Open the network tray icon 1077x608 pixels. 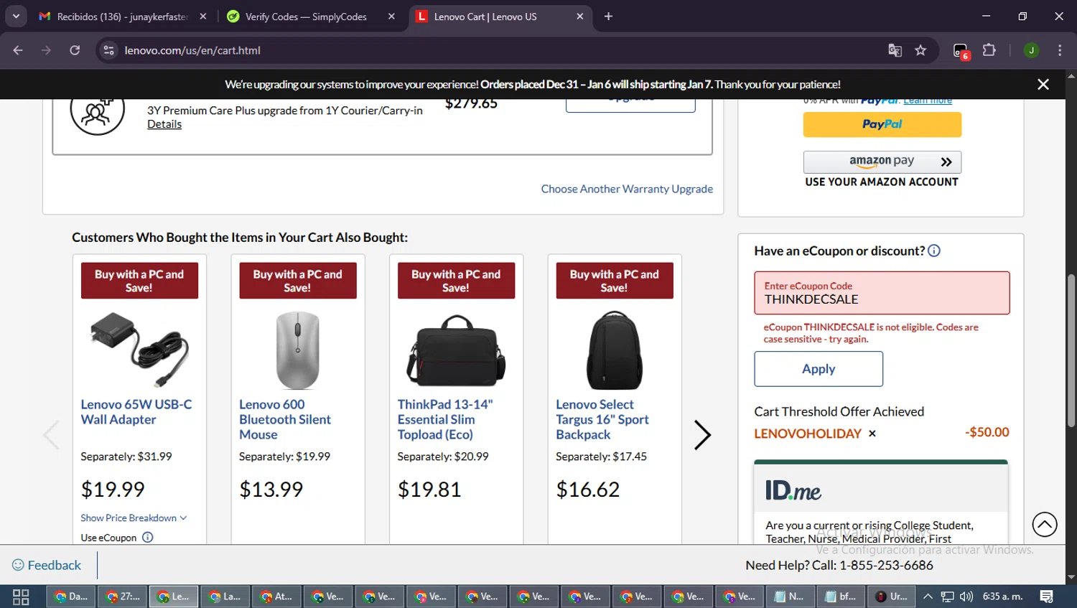tap(947, 597)
